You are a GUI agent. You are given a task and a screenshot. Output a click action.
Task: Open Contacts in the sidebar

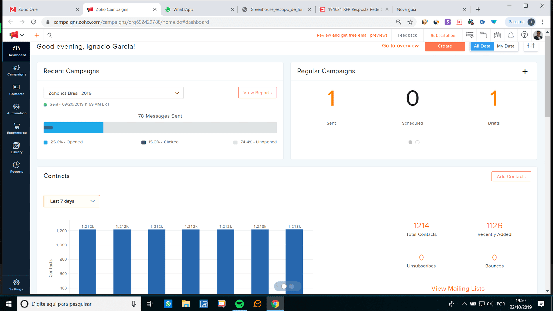tap(17, 90)
